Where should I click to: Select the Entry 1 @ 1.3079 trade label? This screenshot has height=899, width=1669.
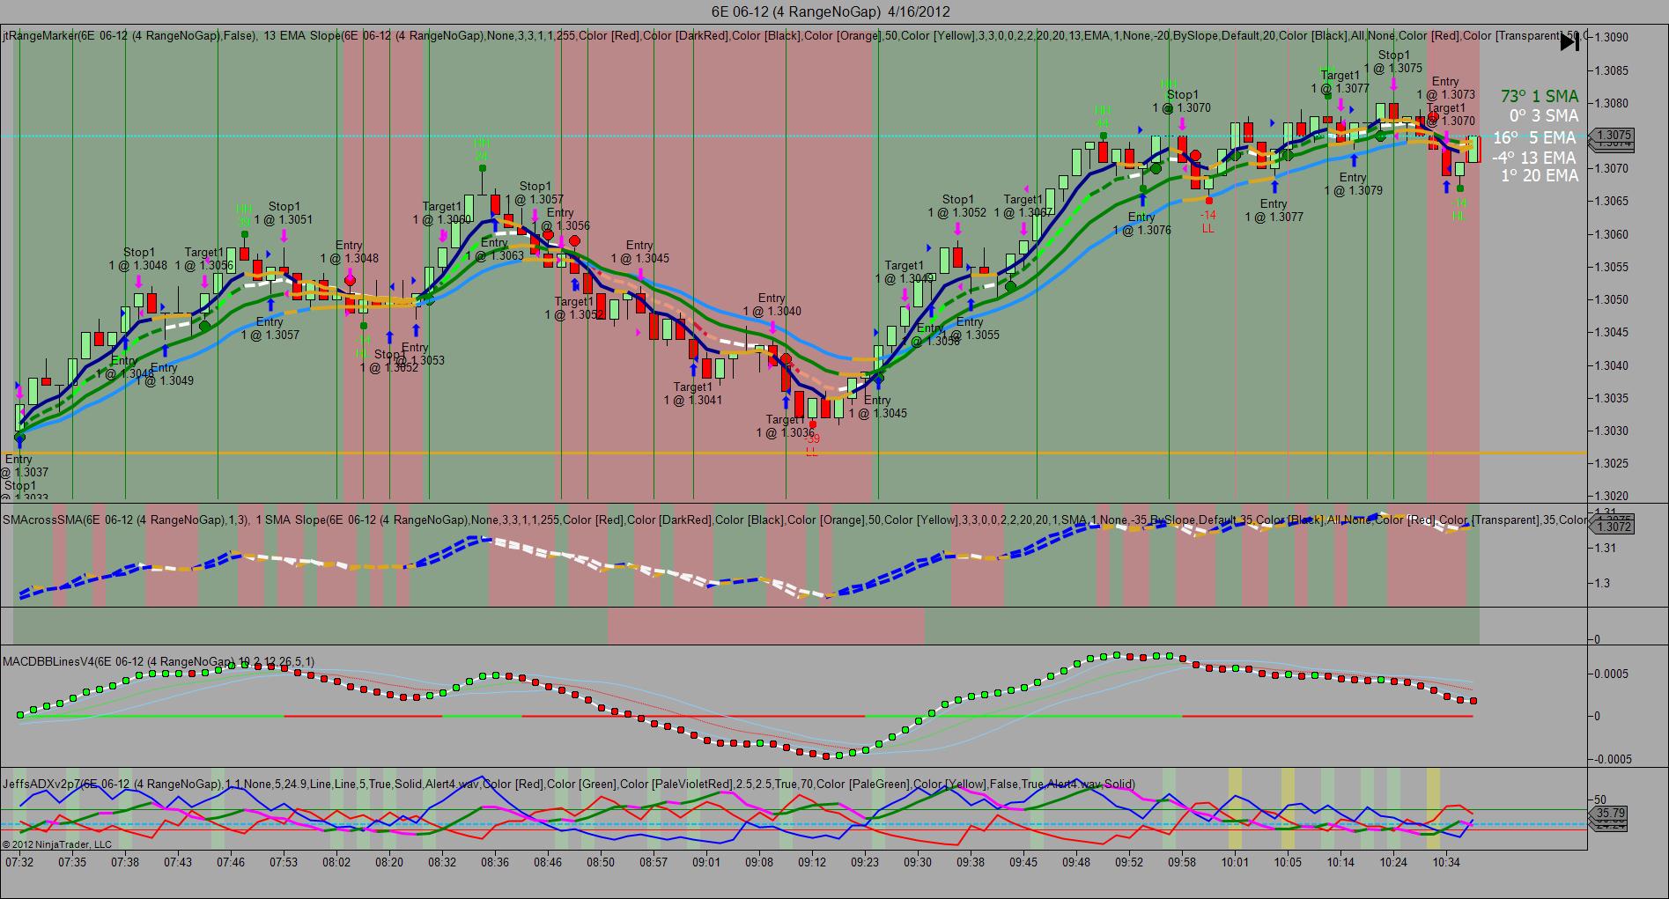coord(1354,184)
